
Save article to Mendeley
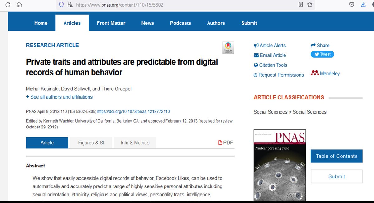point(325,74)
